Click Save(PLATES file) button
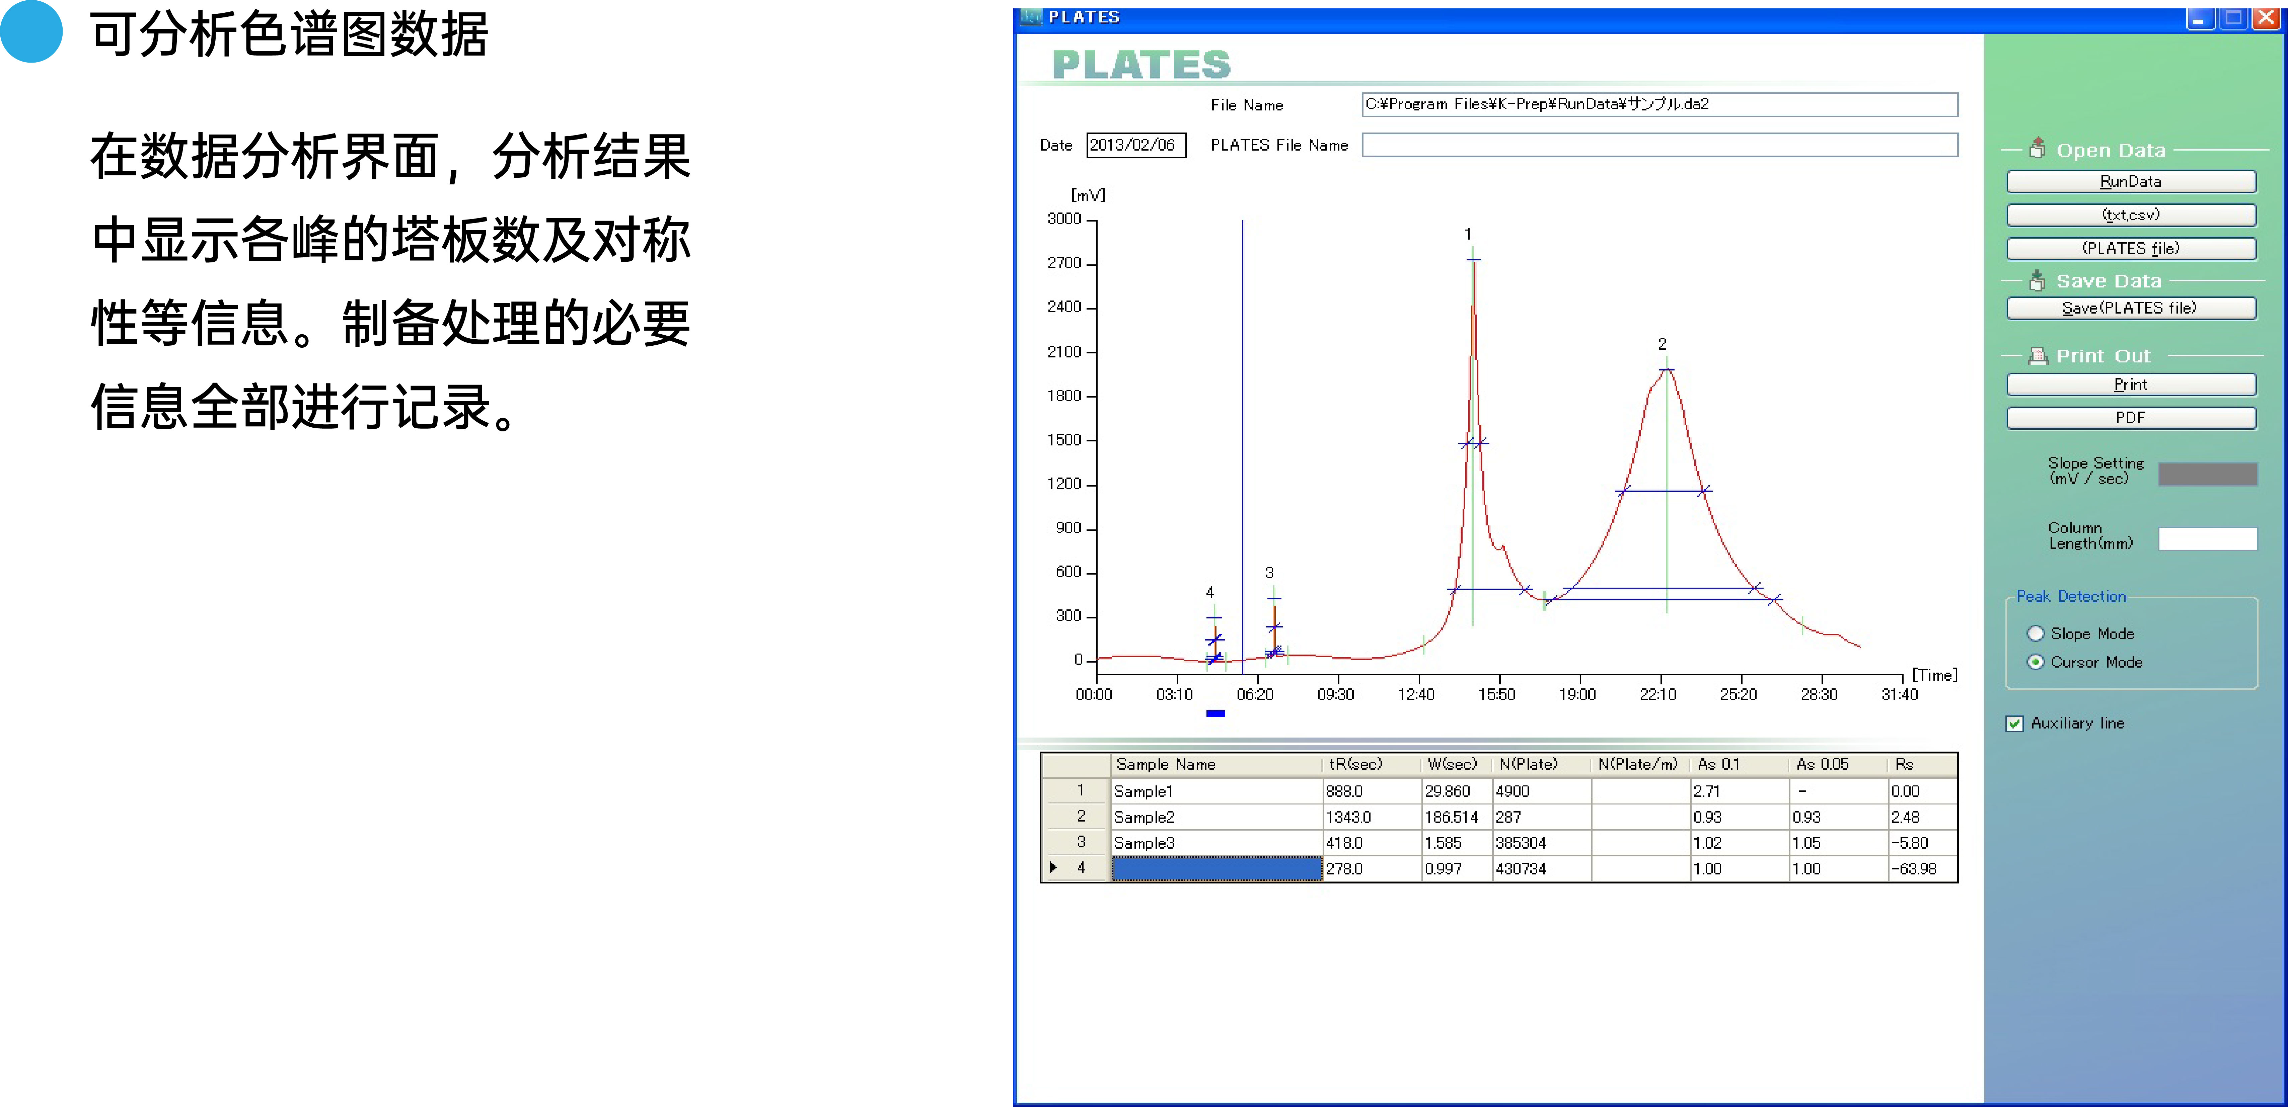Viewport: 2288px width, 1107px height. coord(2130,308)
